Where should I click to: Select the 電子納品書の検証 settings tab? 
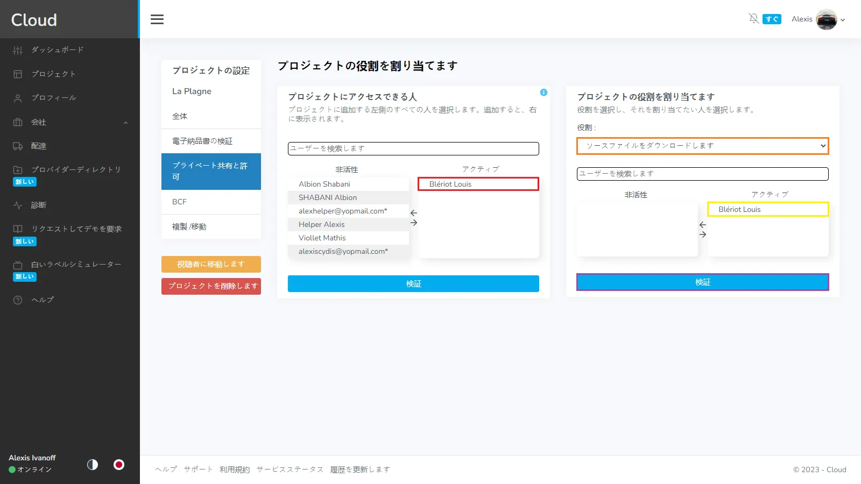pos(211,141)
